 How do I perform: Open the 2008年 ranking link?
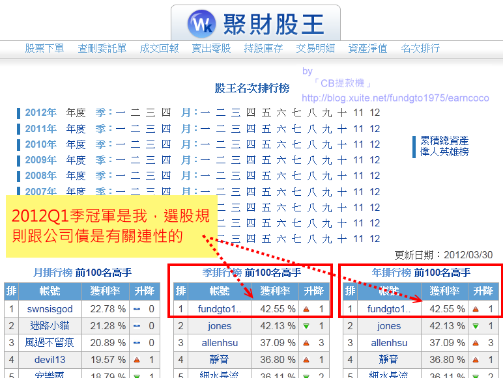pyautogui.click(x=41, y=176)
